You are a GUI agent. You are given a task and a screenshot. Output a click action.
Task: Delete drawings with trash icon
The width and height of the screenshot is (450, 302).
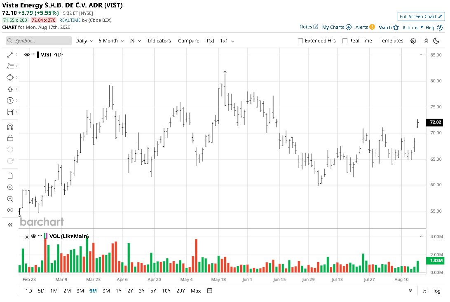[x=10, y=176]
